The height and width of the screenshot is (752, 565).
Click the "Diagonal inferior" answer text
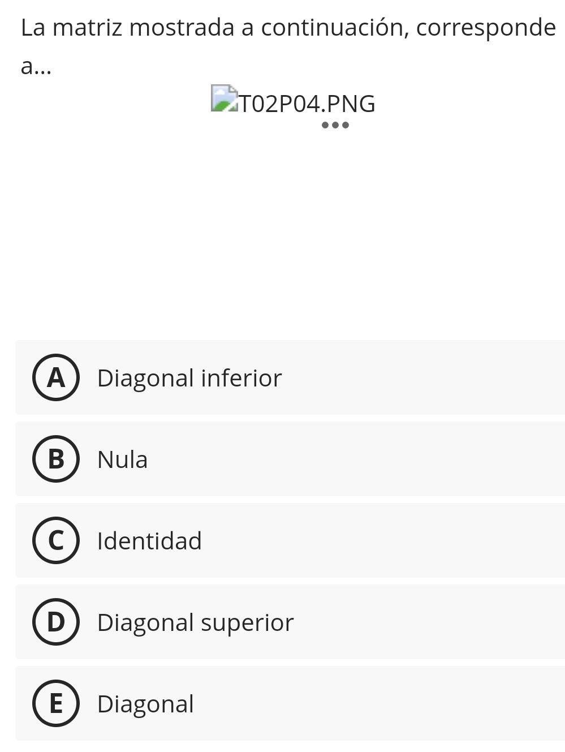189,378
